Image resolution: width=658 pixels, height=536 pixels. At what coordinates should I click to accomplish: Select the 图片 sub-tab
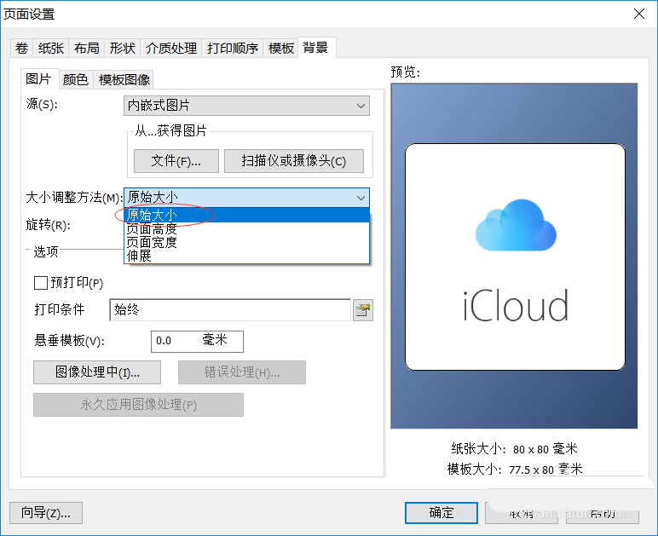coord(38,79)
